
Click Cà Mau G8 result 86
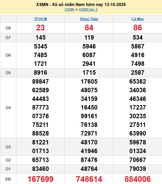click(x=138, y=28)
